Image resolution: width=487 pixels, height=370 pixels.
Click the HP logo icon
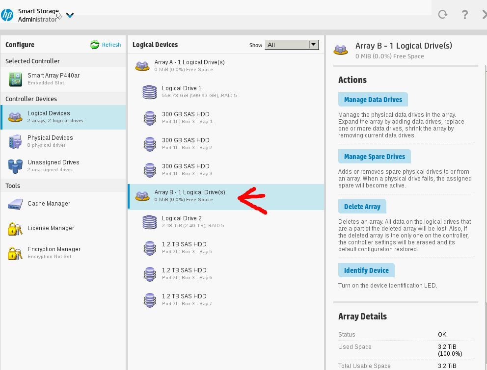click(x=7, y=15)
